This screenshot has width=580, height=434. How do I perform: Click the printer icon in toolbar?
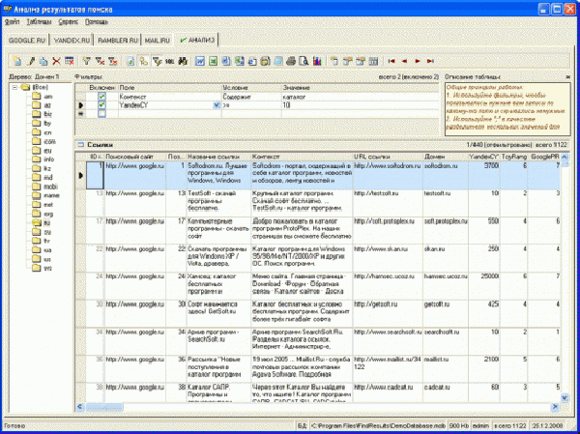tap(290, 60)
